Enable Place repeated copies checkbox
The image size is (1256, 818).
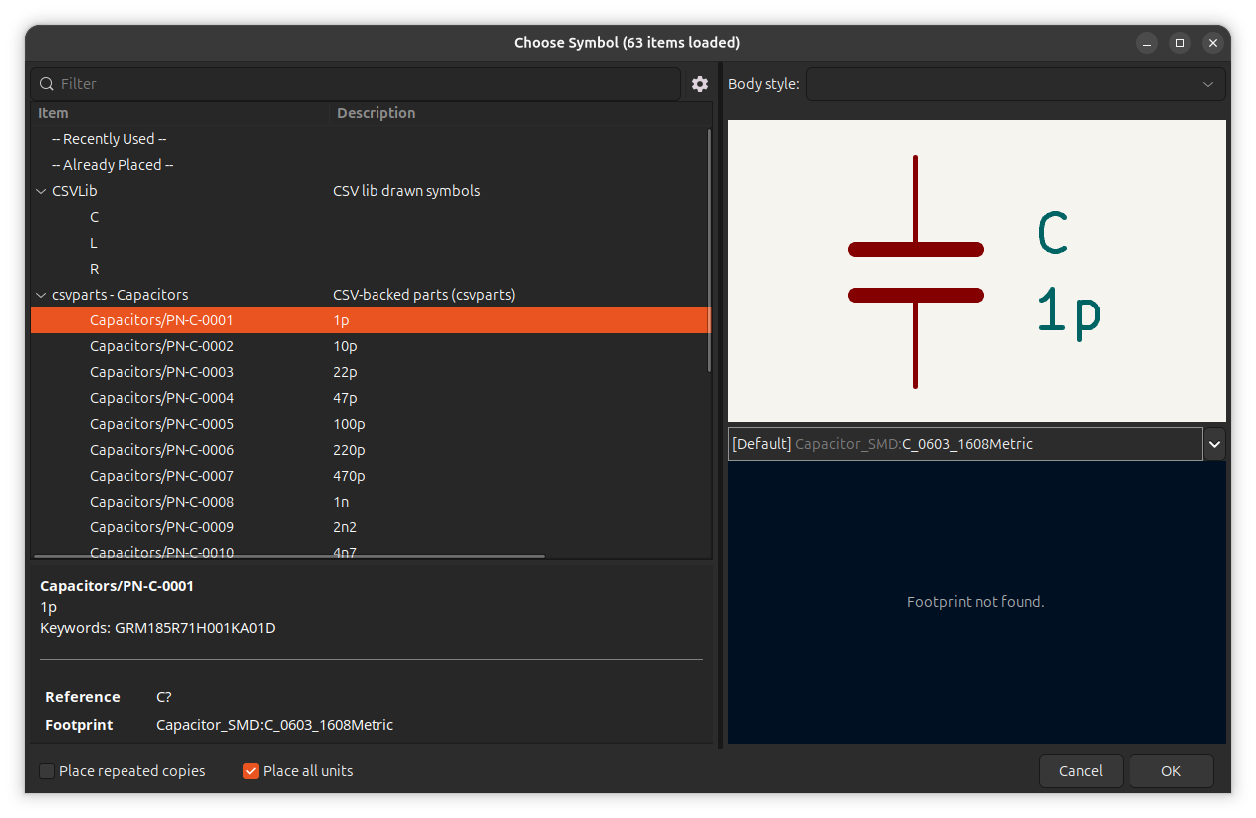coord(47,771)
